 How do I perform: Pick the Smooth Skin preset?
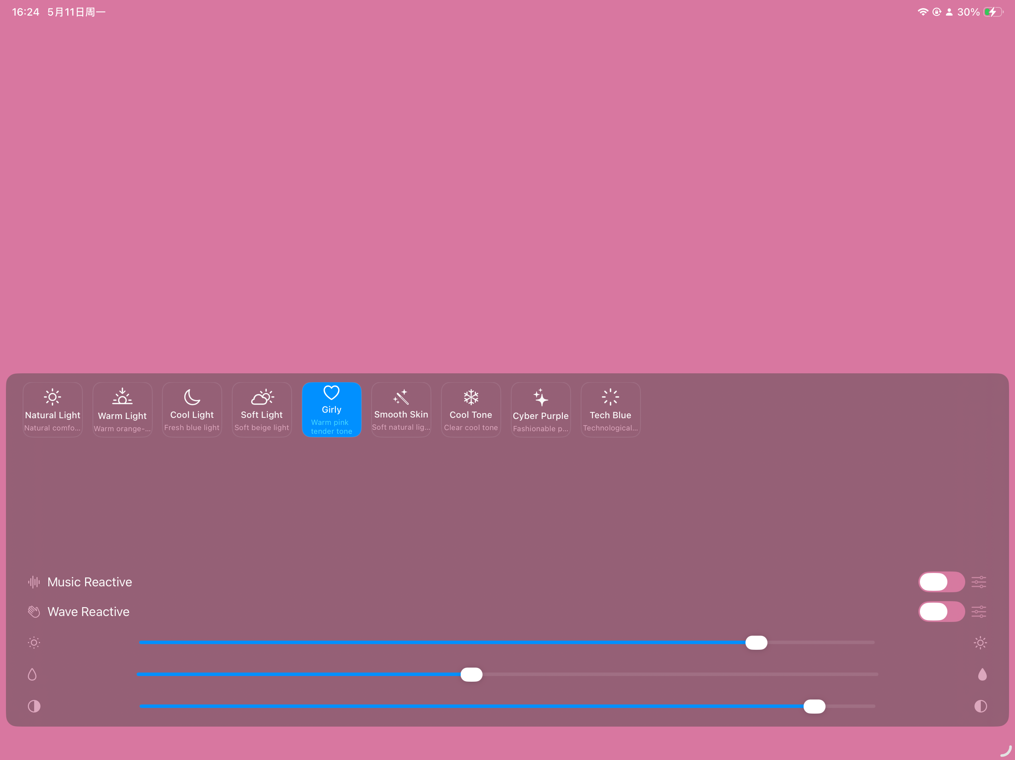click(x=401, y=409)
